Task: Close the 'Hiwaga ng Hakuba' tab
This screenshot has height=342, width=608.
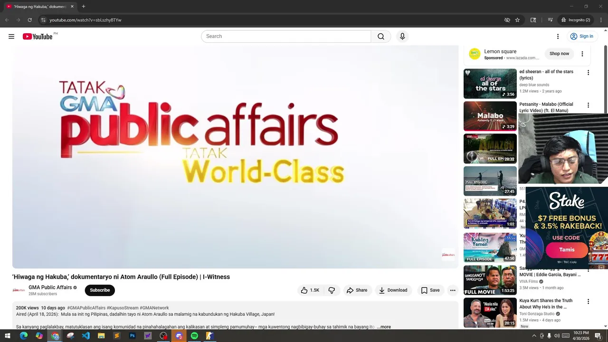Action: tap(72, 7)
